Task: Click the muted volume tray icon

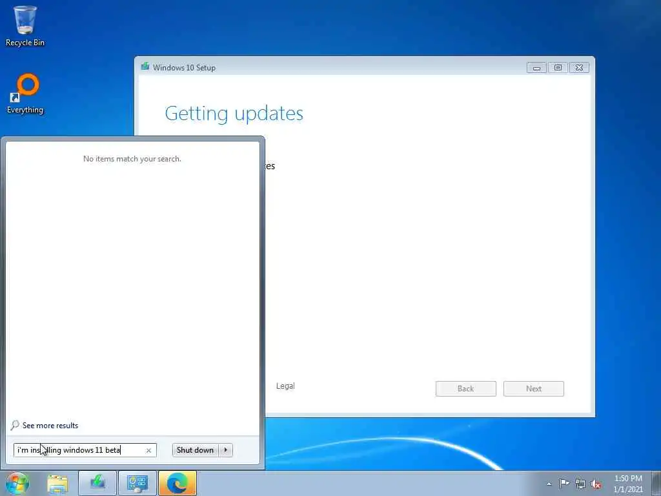Action: pos(596,484)
